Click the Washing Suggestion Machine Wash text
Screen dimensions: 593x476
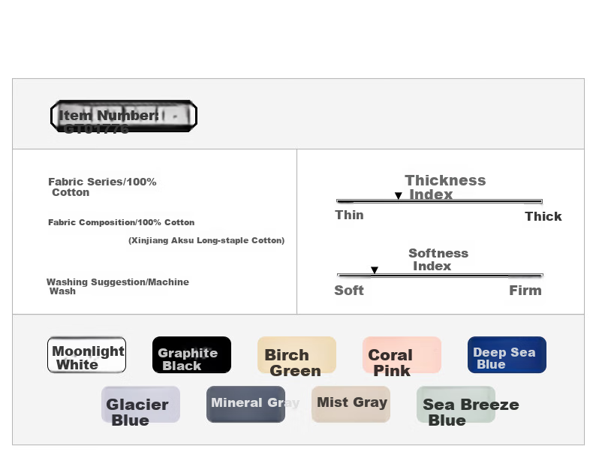pos(118,287)
